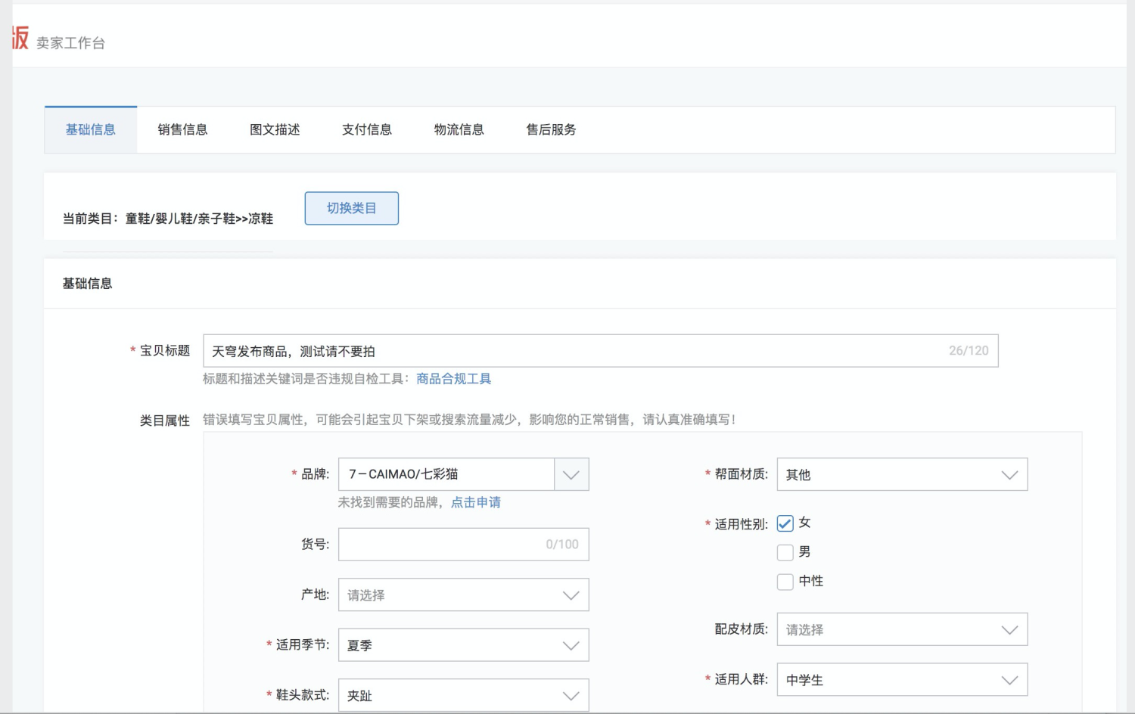Enable the 中性 gender checkbox
The image size is (1135, 714).
785,581
